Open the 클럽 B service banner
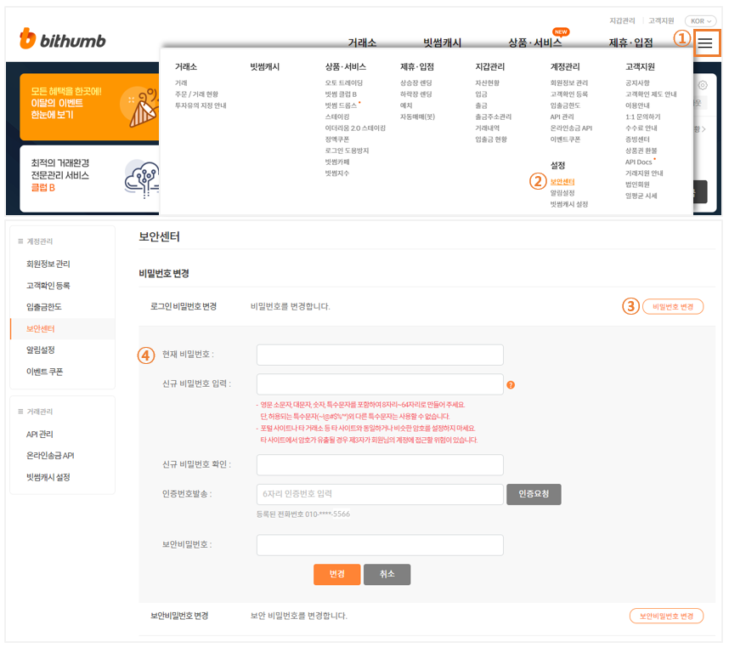Screen dimensions: 729x648 [x=89, y=179]
